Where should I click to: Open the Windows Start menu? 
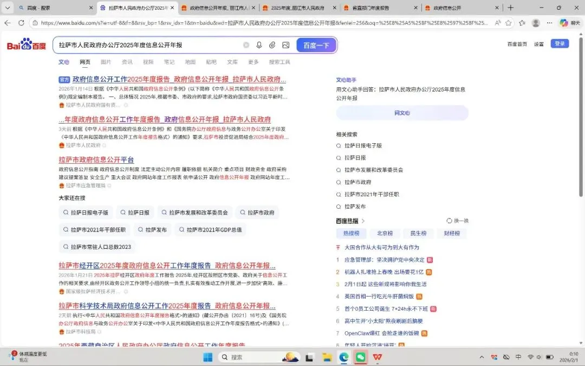point(208,357)
